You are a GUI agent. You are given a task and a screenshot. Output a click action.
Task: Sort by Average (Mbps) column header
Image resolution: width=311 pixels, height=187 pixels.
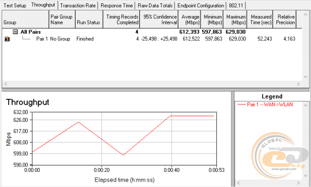pyautogui.click(x=190, y=19)
